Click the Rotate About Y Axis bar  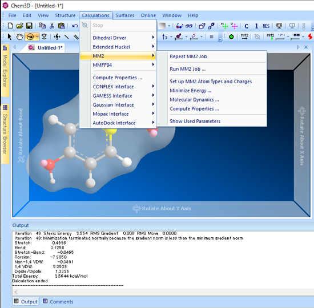coord(162,209)
